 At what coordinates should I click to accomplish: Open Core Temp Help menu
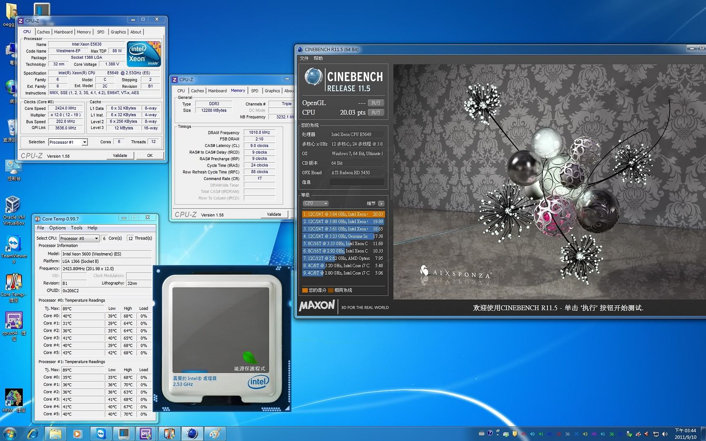92,228
